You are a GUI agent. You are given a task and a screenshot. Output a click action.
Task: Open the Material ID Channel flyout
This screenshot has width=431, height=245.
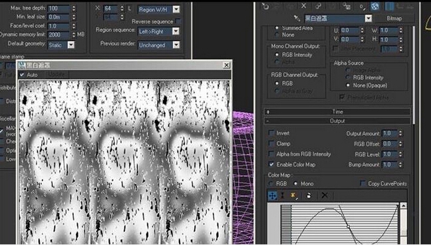[x=362, y=6]
